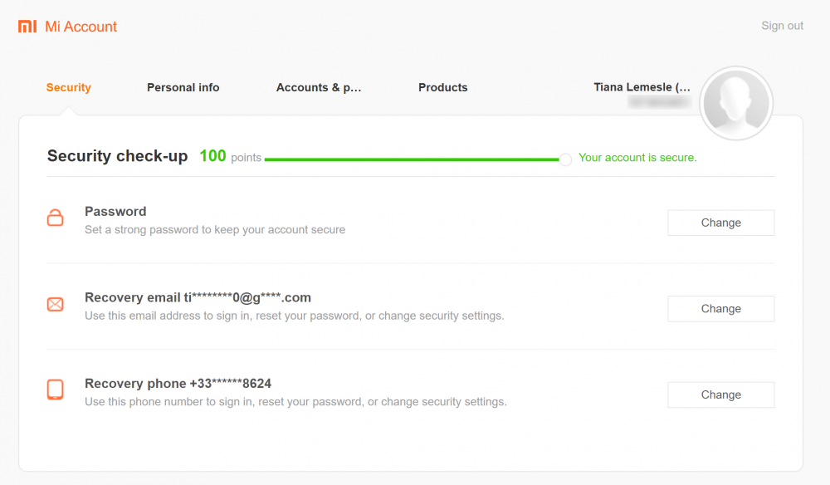Click the orange padlock Password icon
The image size is (830, 485).
[55, 218]
